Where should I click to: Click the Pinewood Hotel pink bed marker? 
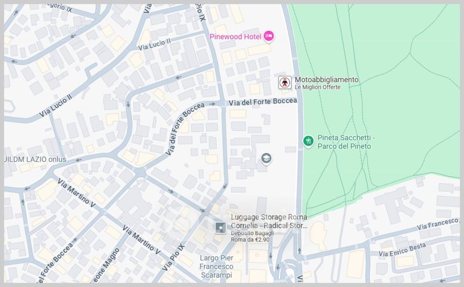(x=269, y=37)
